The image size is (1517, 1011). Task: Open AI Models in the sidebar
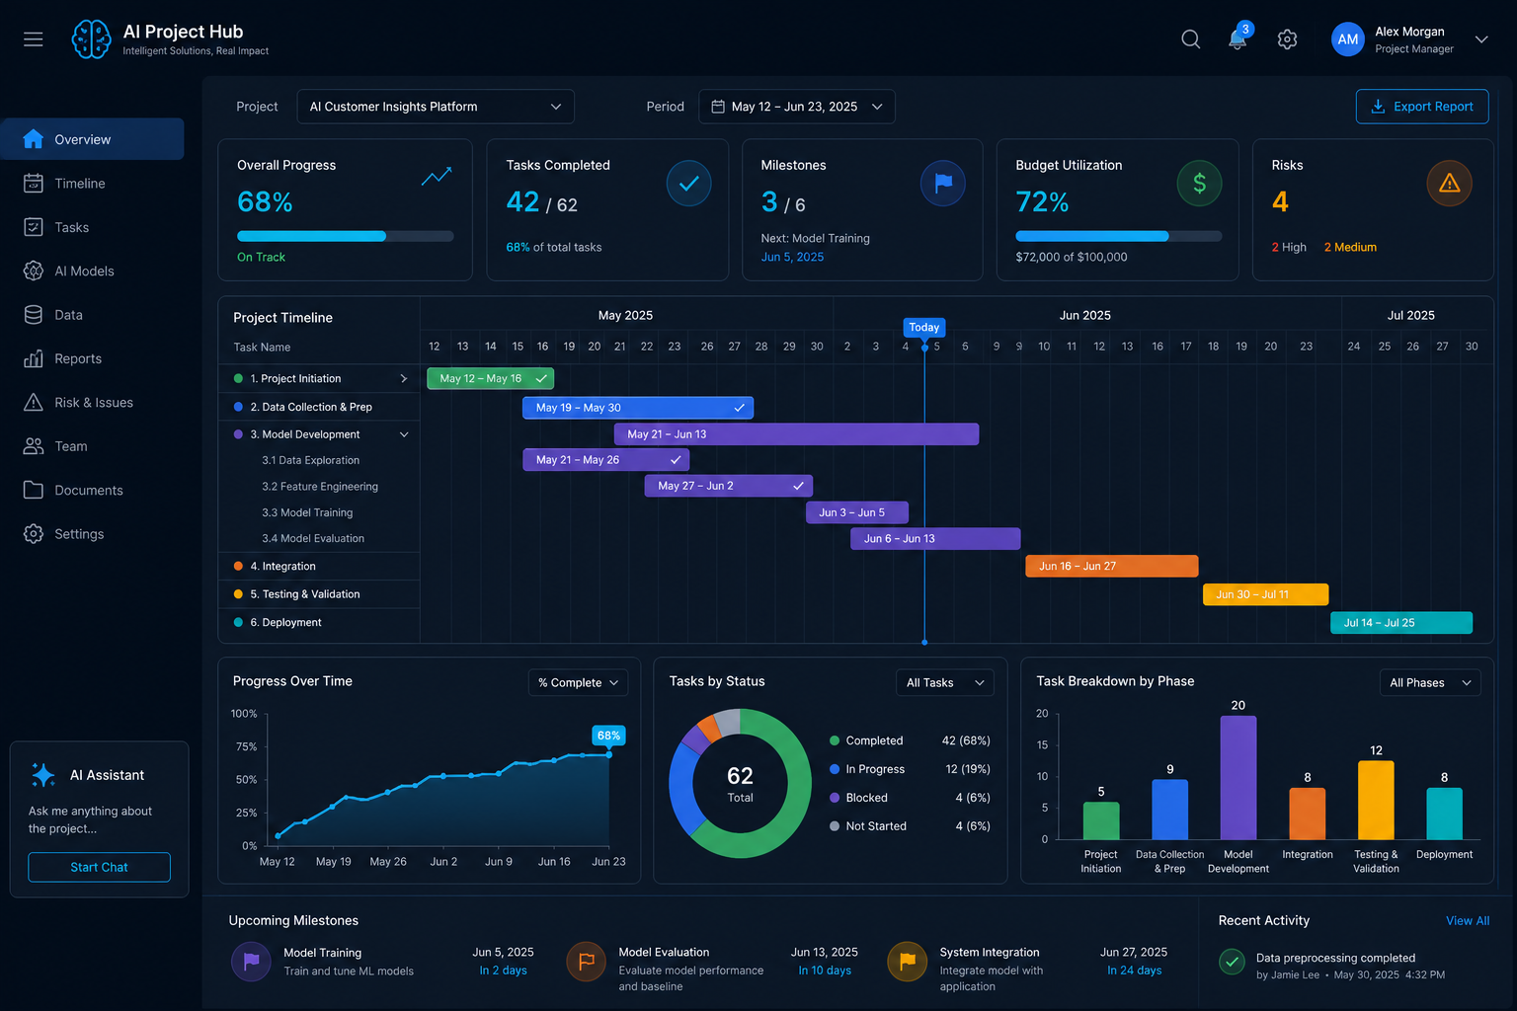pyautogui.click(x=92, y=271)
